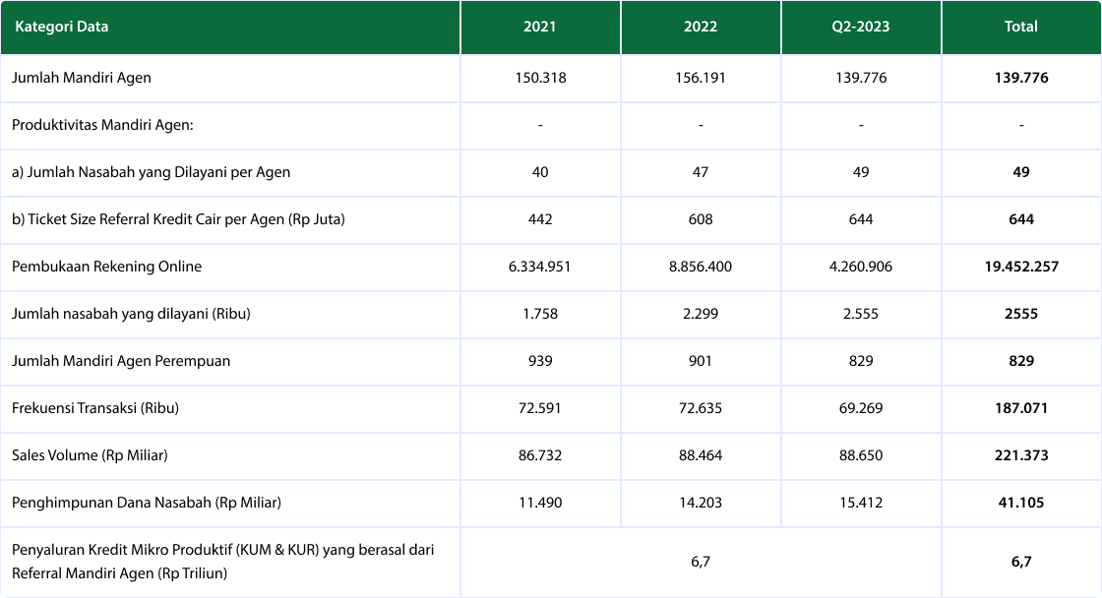This screenshot has width=1102, height=598.
Task: Select bold "644" in the Total column
Action: [x=1021, y=219]
